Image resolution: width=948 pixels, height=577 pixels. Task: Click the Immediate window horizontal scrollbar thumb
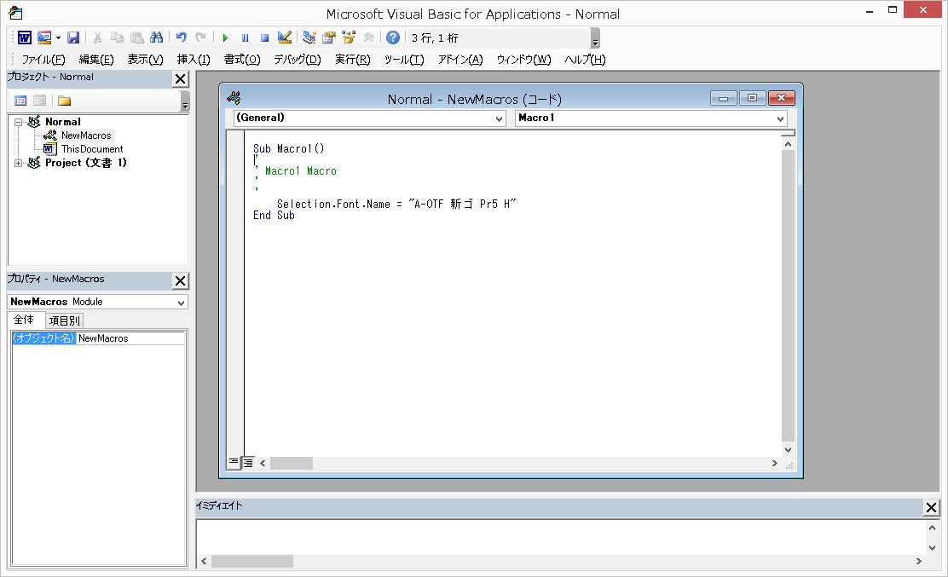pyautogui.click(x=252, y=562)
